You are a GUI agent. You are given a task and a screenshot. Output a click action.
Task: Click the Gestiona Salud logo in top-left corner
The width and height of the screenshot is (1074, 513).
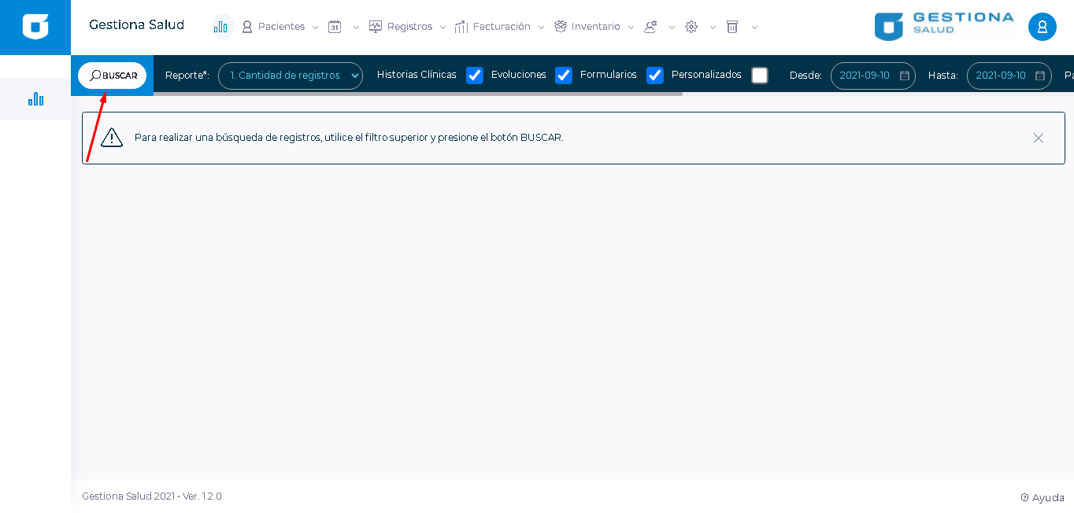tap(35, 27)
